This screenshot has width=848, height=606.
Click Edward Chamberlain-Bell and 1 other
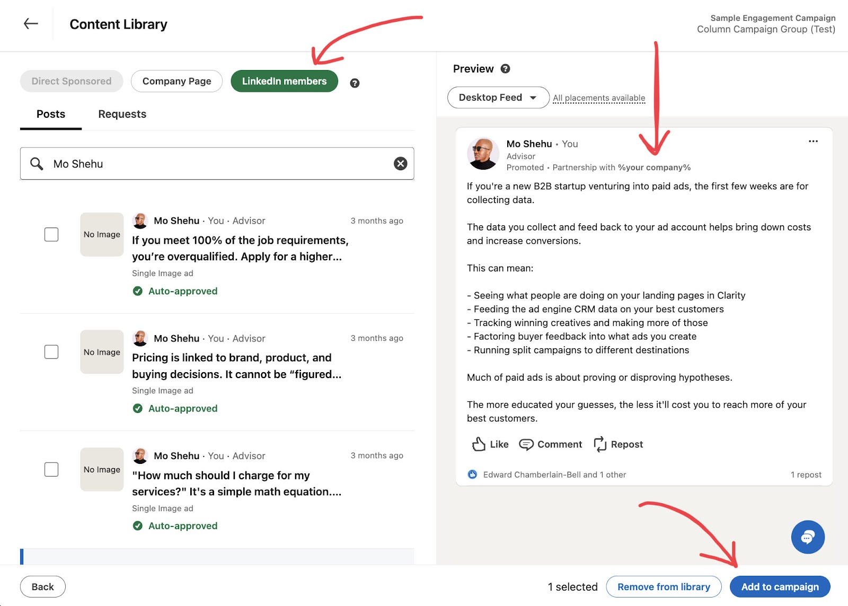(x=554, y=475)
